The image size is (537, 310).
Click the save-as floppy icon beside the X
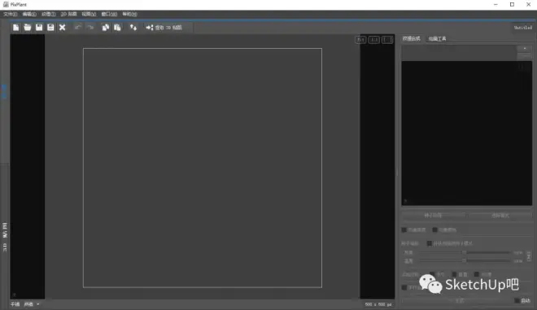click(50, 28)
